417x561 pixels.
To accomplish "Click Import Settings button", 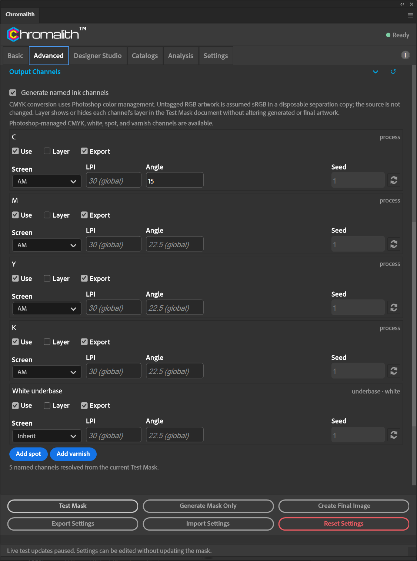I will tap(208, 524).
